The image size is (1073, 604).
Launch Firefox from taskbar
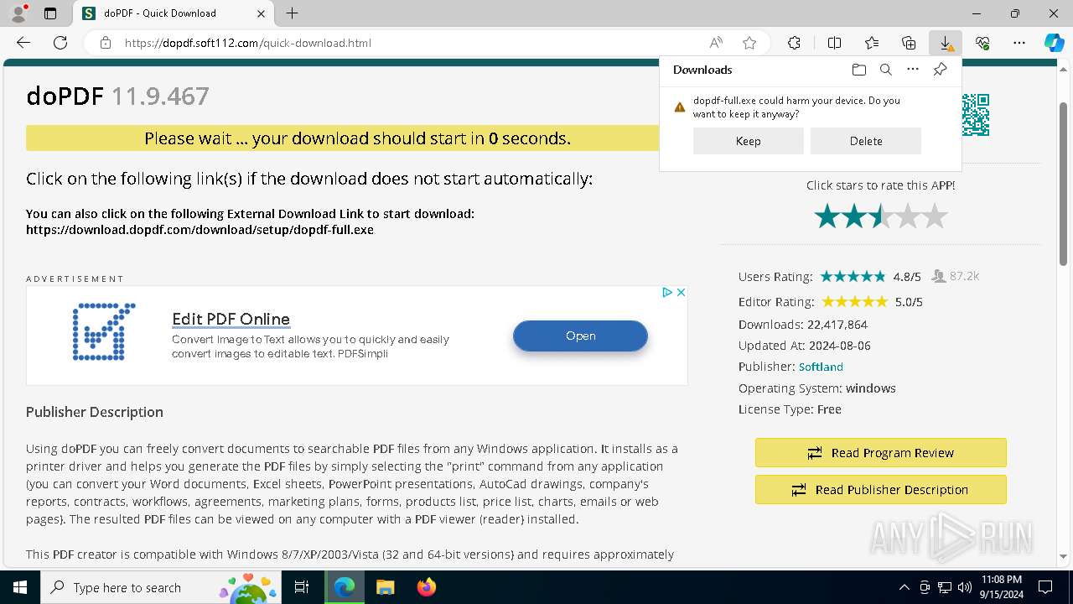point(426,587)
